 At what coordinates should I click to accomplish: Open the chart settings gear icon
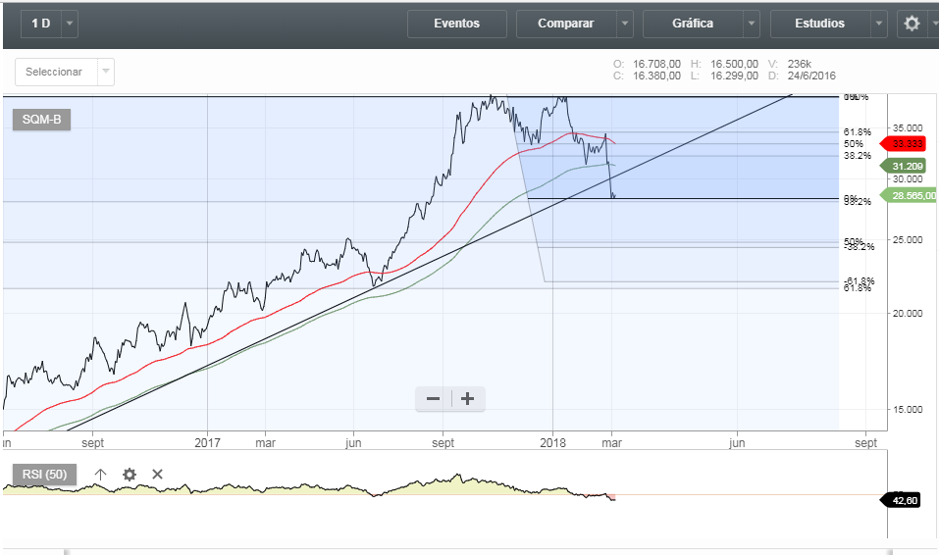(x=912, y=24)
